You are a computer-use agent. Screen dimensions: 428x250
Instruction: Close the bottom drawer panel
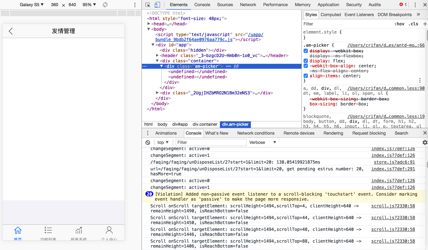(425, 133)
